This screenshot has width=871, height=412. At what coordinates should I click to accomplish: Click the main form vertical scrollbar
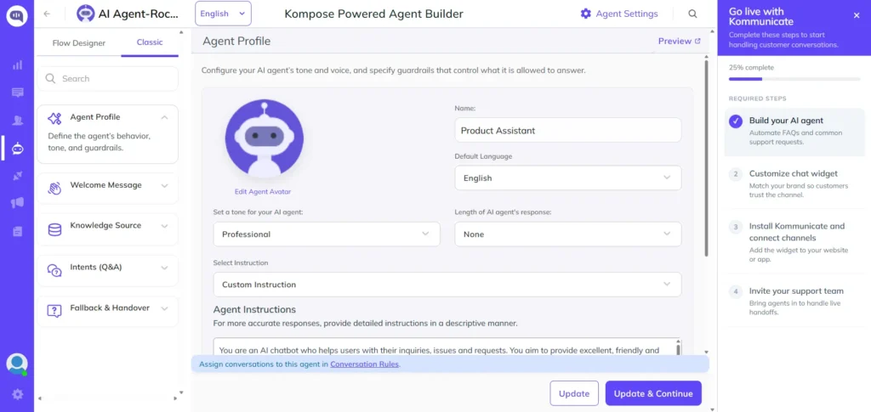[x=706, y=158]
